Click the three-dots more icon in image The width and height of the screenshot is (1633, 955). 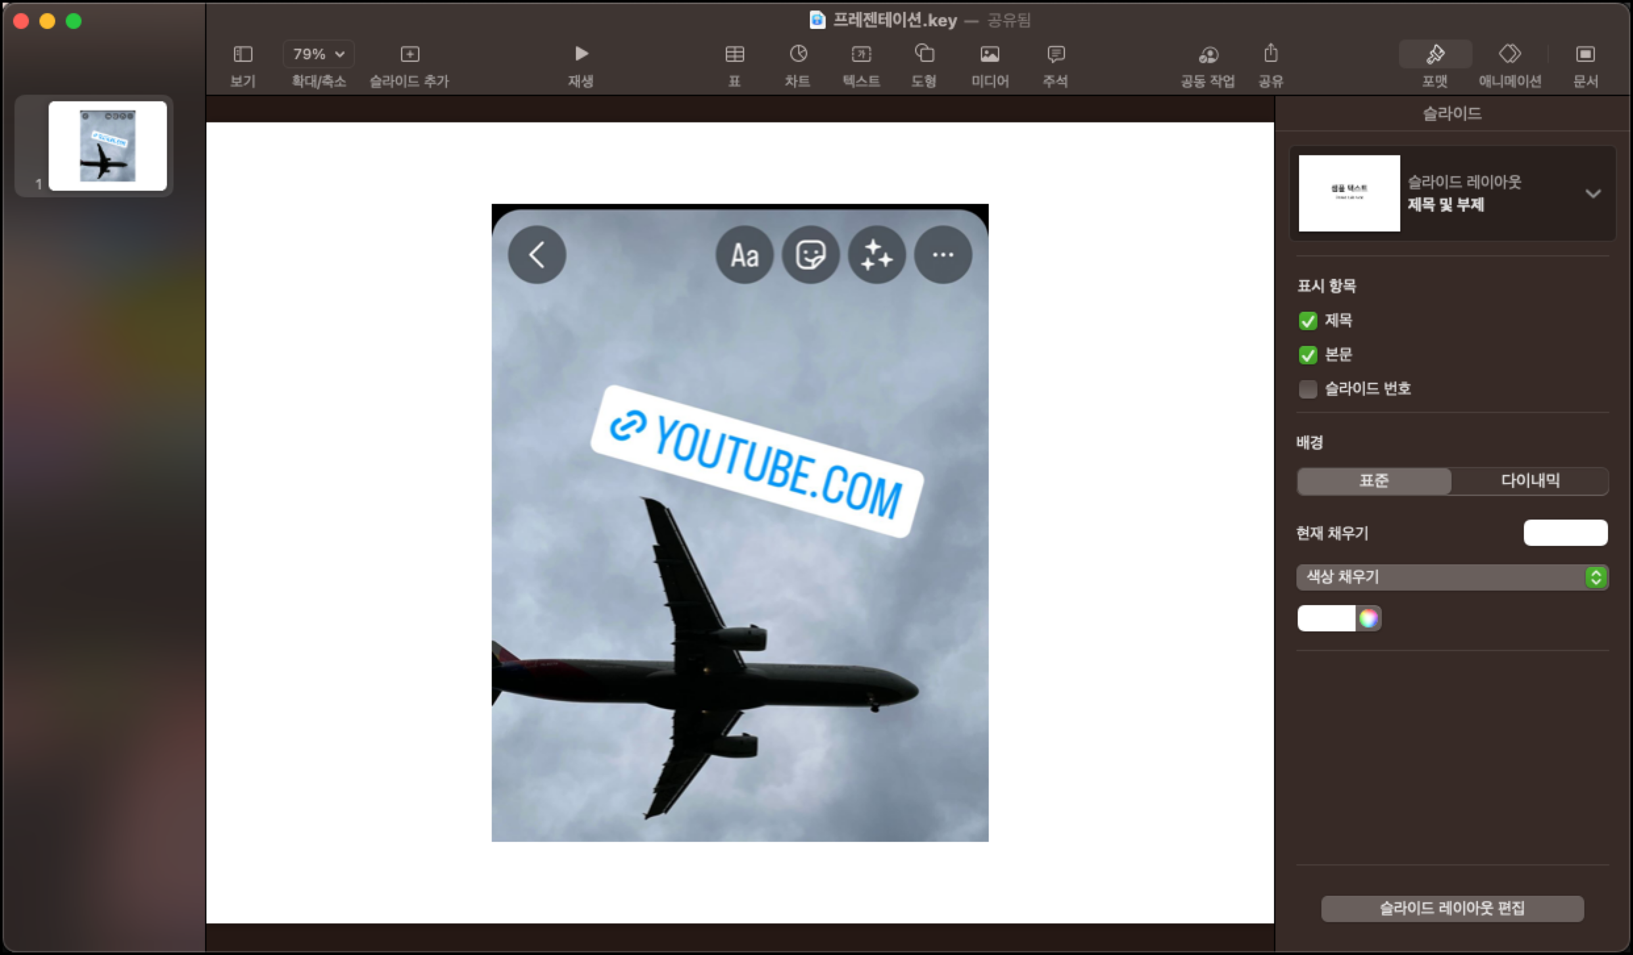click(943, 255)
